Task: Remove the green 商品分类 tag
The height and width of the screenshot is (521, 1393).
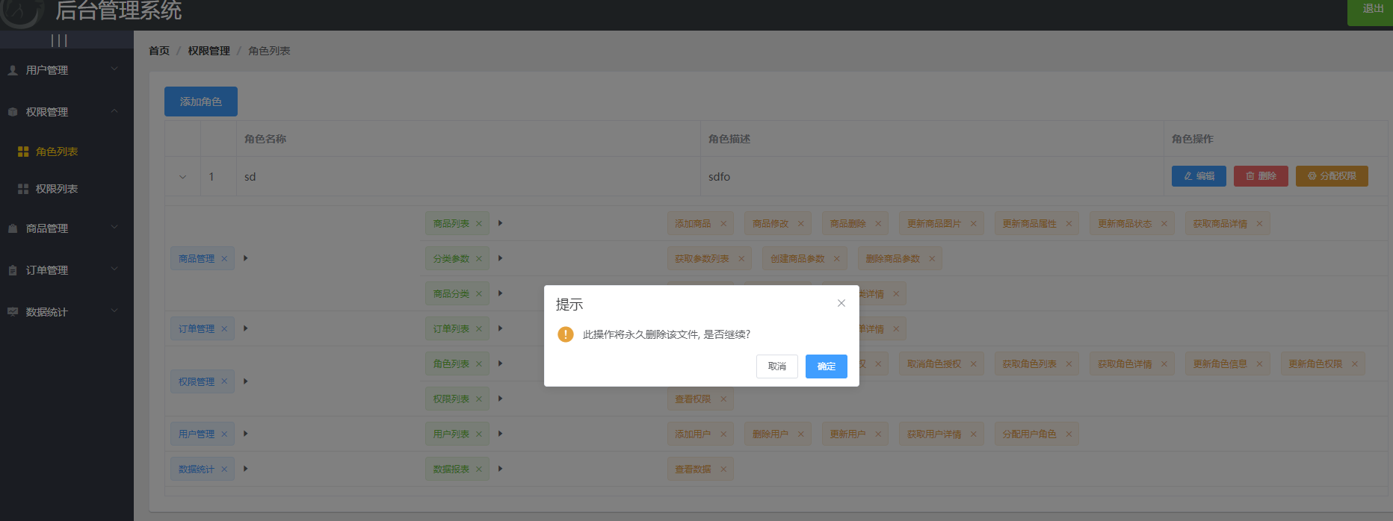Action: pos(479,294)
